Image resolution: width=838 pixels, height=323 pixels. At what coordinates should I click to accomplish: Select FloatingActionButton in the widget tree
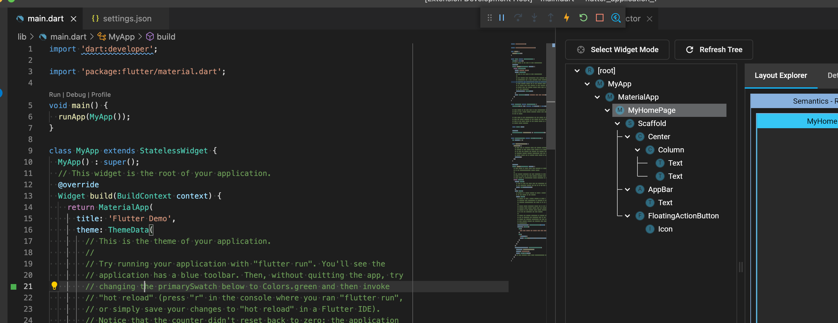683,216
